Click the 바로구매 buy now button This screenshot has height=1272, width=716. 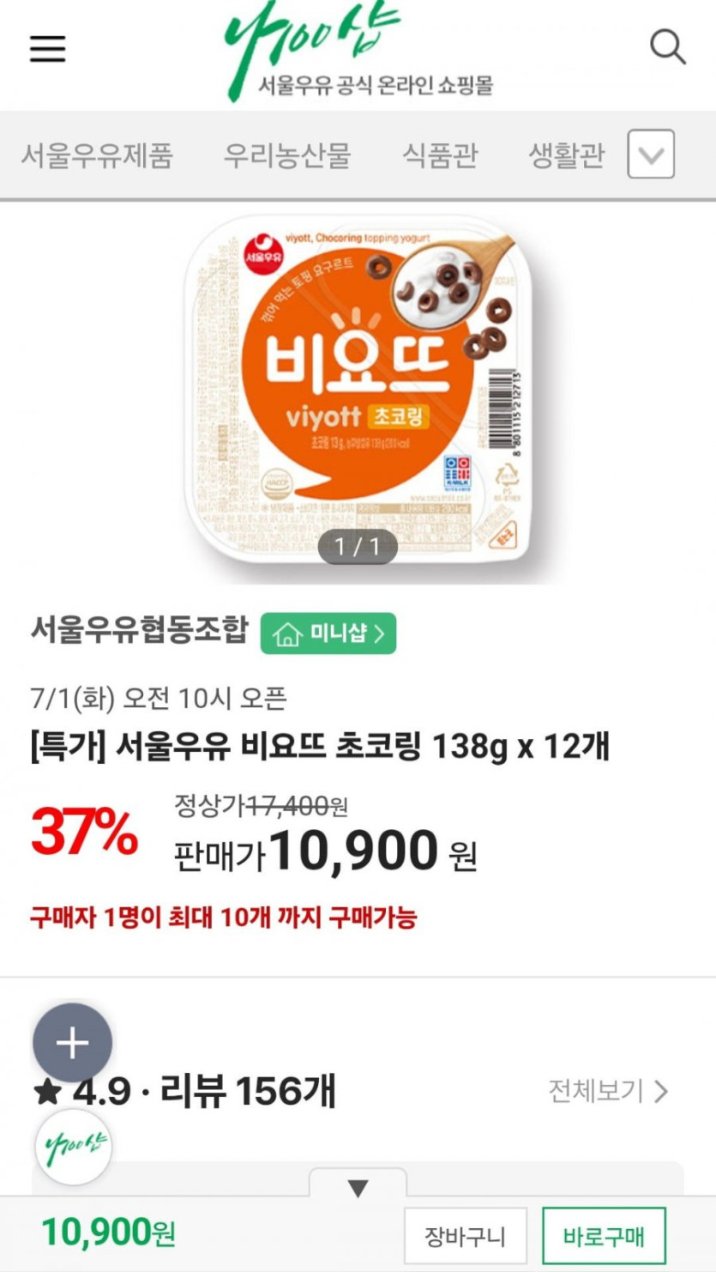604,1236
